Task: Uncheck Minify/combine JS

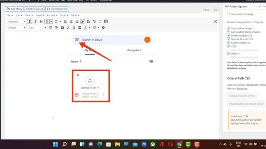Action: pyautogui.click(x=228, y=43)
